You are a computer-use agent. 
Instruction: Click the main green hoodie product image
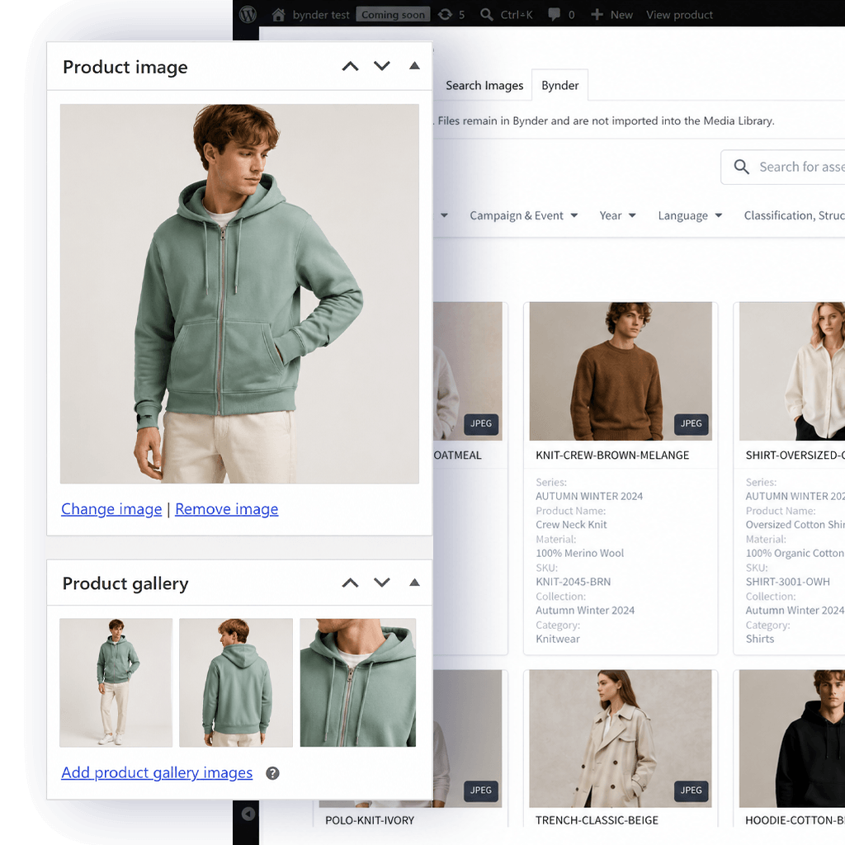point(239,294)
